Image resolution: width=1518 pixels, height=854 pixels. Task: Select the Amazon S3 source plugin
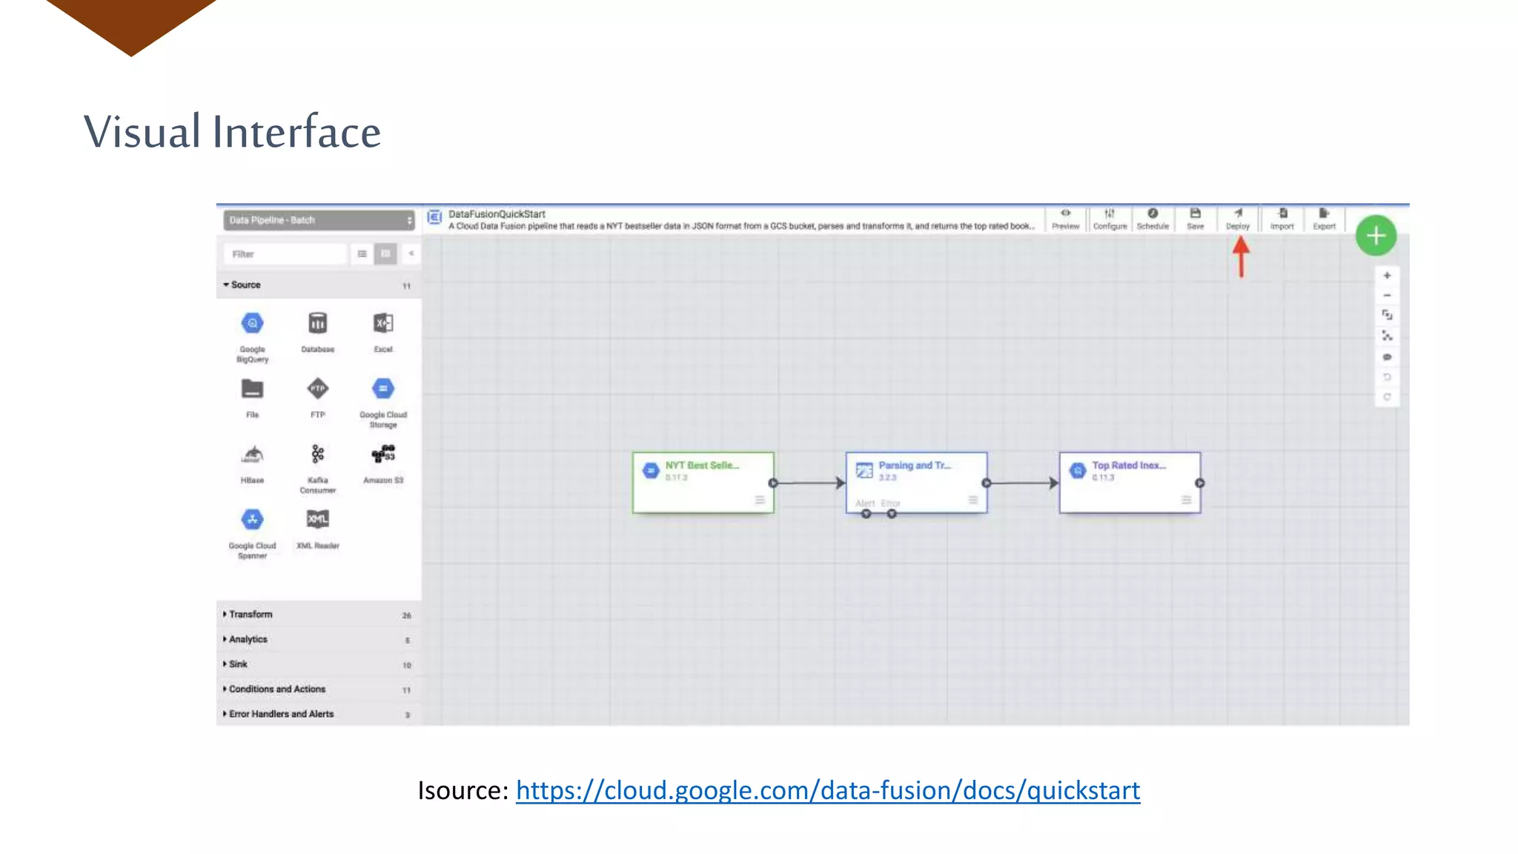383,454
